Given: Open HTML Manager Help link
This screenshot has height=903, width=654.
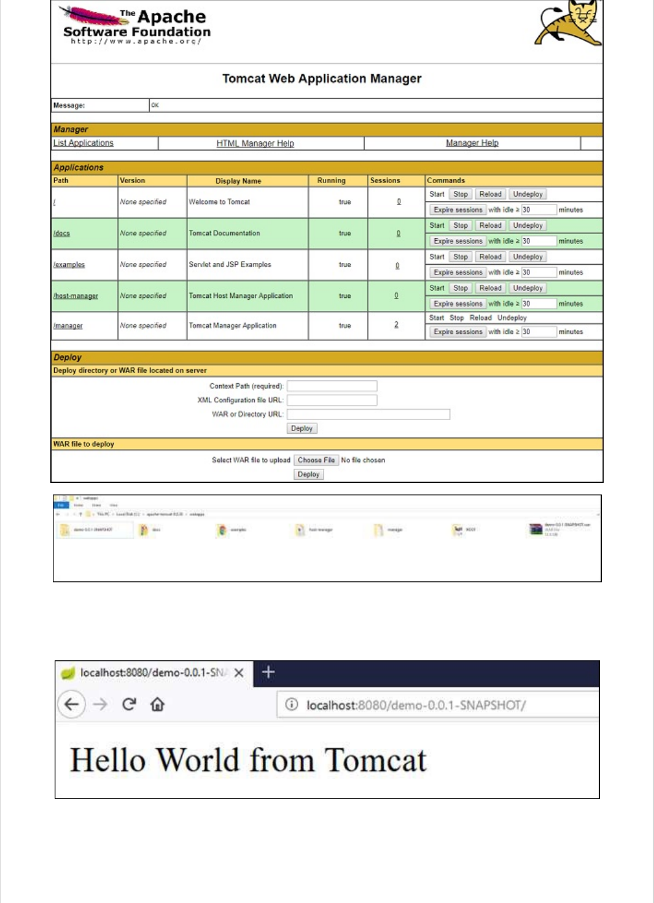Looking at the screenshot, I should 255,143.
